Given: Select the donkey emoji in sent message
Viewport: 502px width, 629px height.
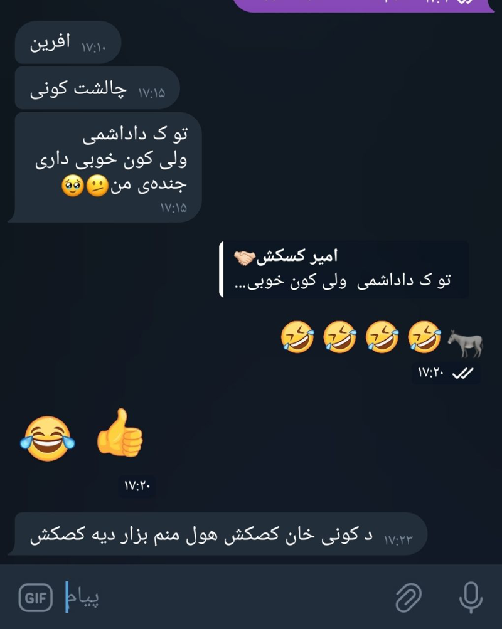Looking at the screenshot, I should coord(466,343).
